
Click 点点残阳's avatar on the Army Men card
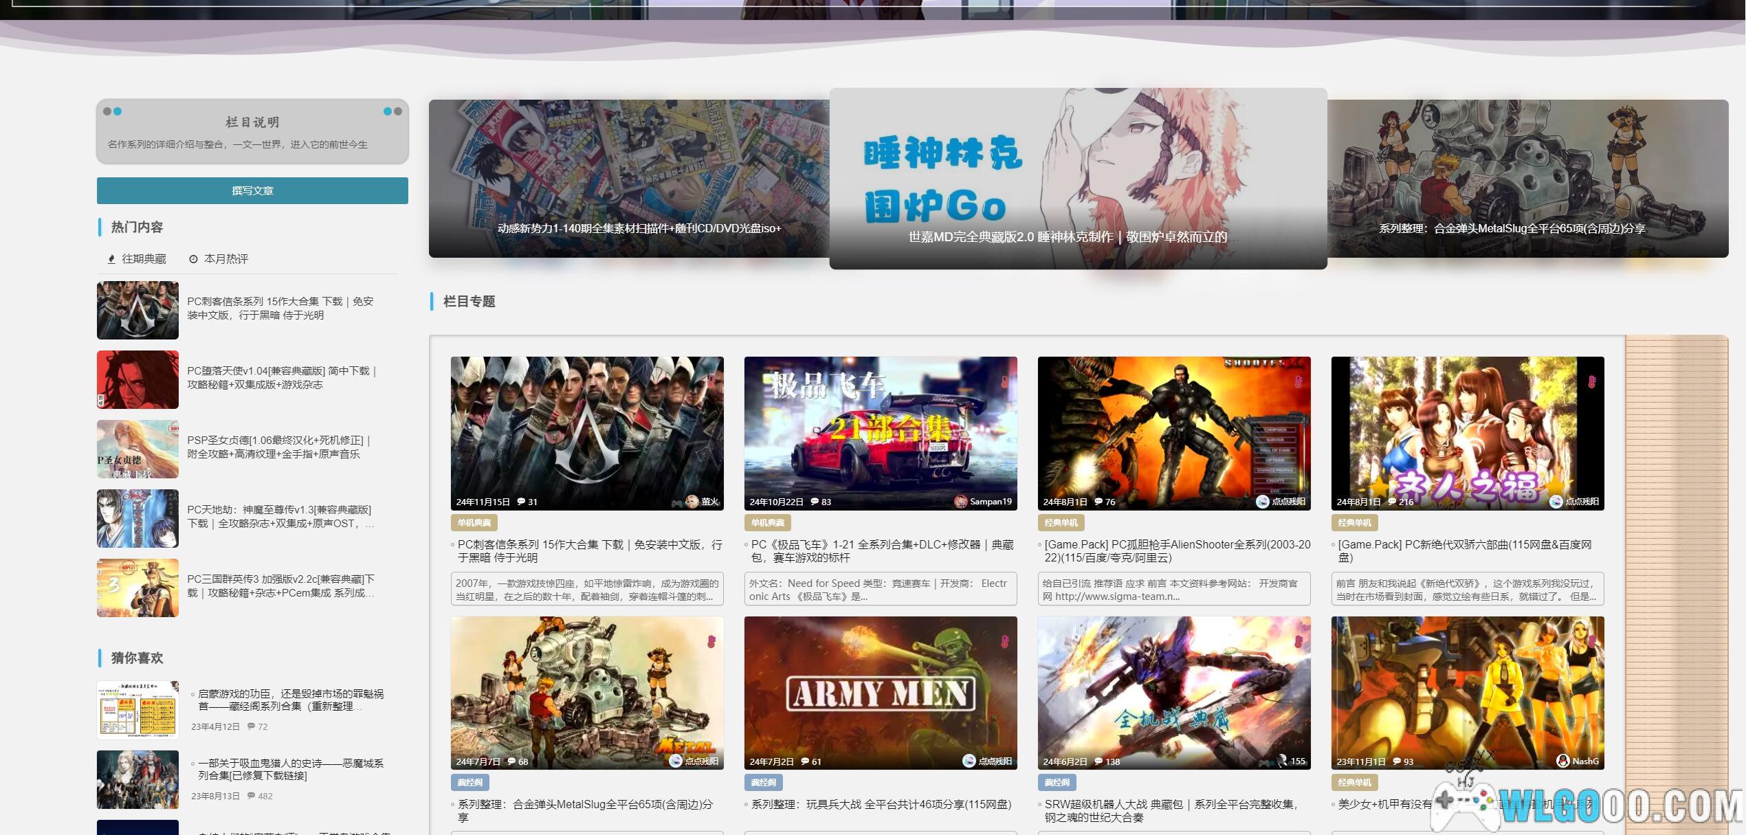click(969, 761)
